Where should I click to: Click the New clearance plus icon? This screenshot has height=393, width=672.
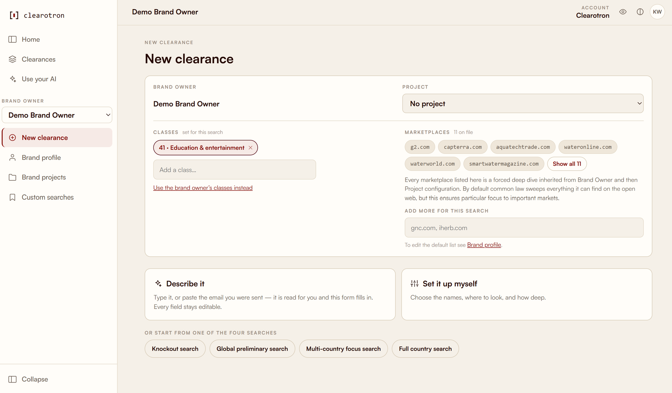(12, 138)
